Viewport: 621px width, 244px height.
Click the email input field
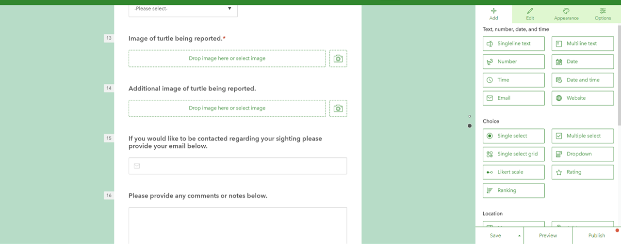238,166
